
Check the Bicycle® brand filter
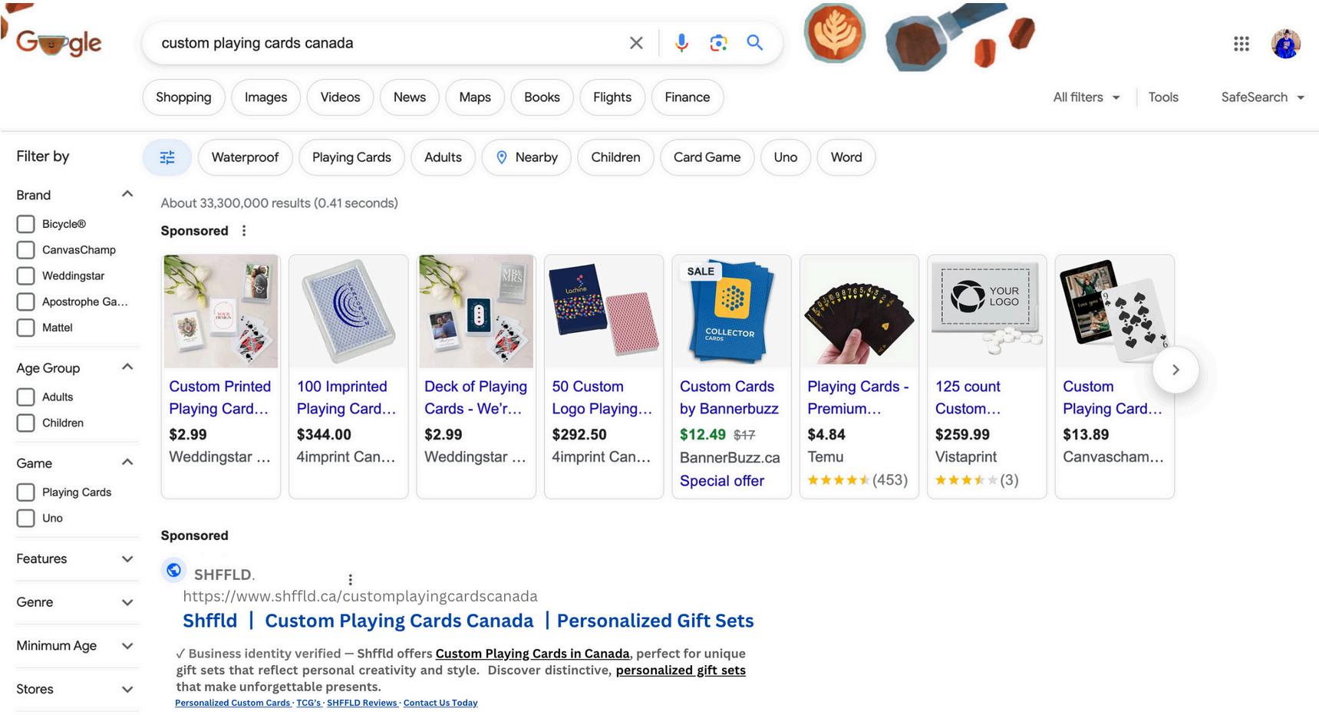[26, 224]
